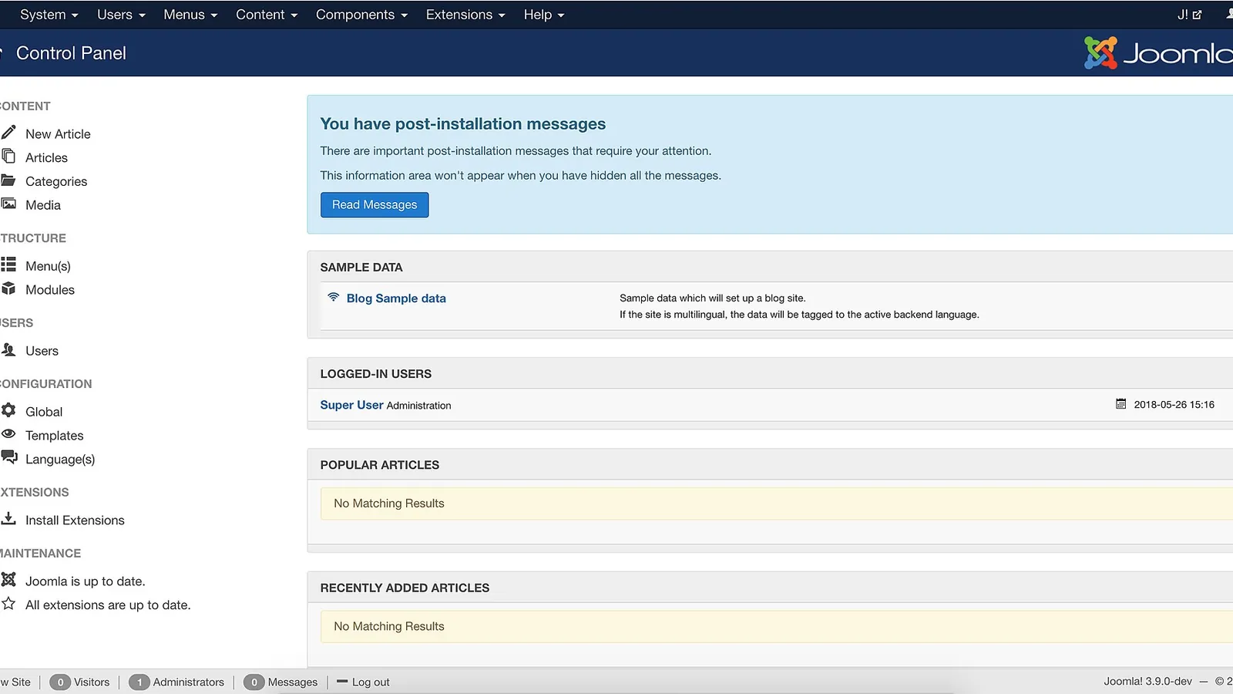Viewport: 1233px width, 694px height.
Task: Click the J! external site icon in top bar
Action: [1189, 15]
